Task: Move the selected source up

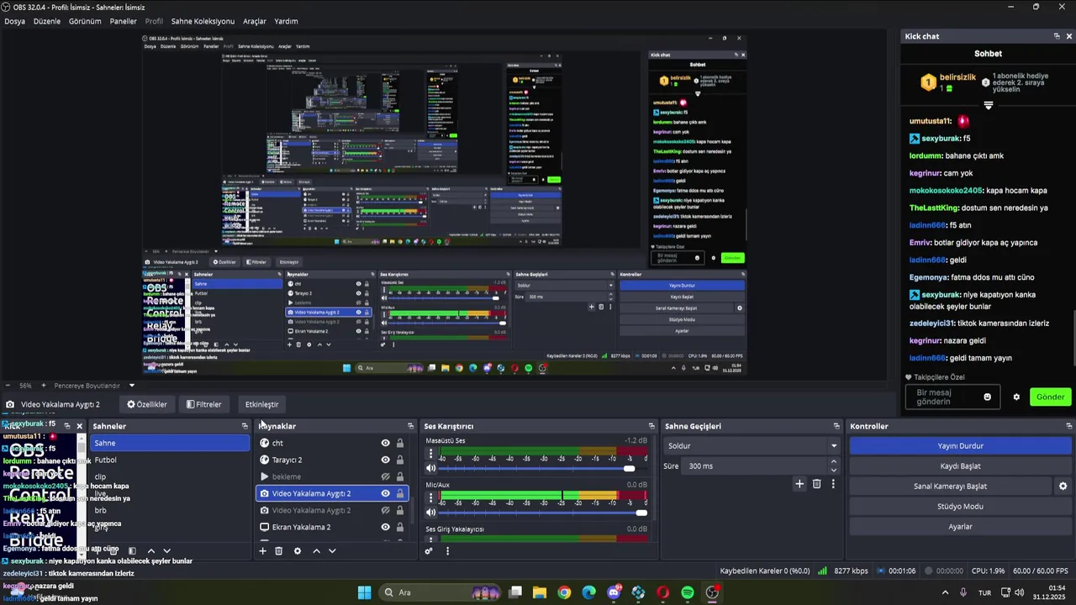Action: point(316,551)
